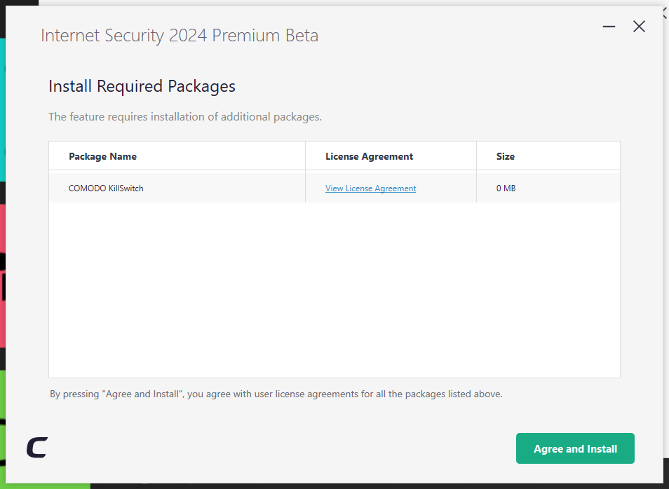669x489 pixels.
Task: Click the Install Required Packages heading
Action: point(142,86)
